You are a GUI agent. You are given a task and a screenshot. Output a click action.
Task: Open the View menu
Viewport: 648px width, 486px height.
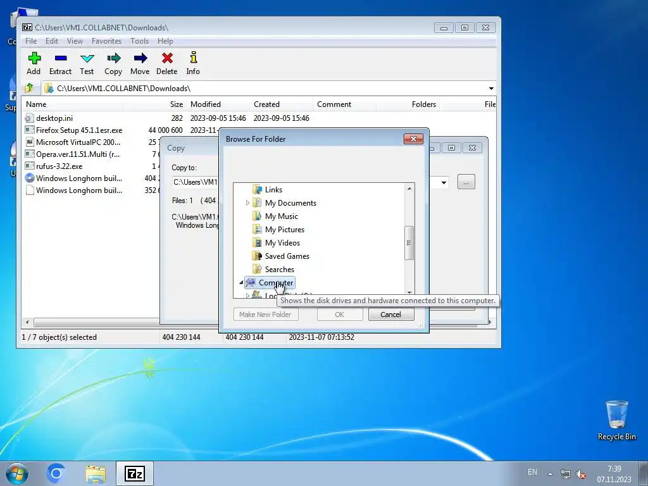[x=75, y=41]
